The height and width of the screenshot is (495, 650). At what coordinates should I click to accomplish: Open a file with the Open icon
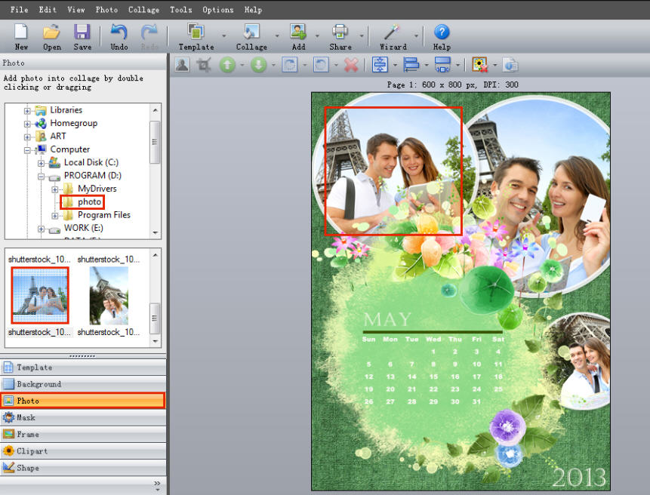point(51,32)
